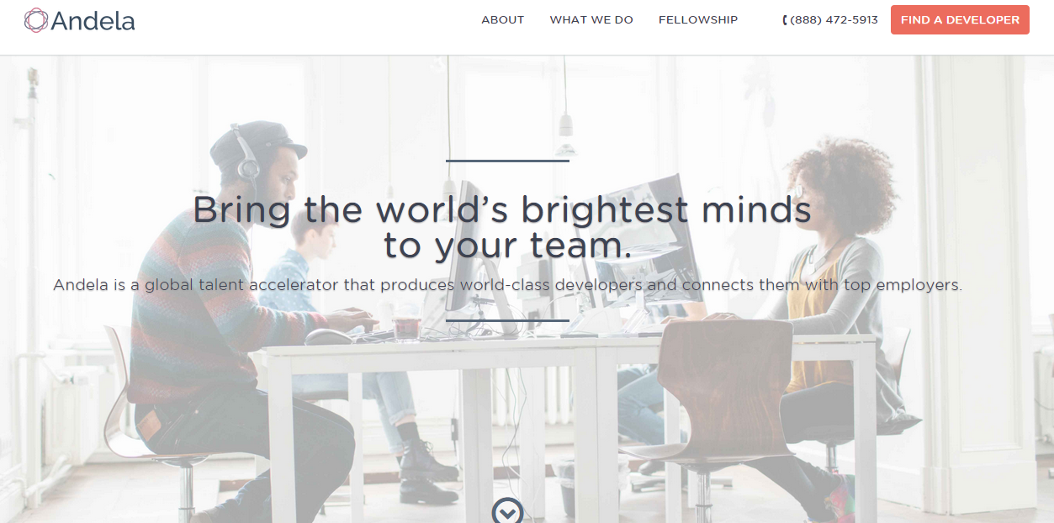Click the circled down-chevron scroll arrow

[508, 510]
